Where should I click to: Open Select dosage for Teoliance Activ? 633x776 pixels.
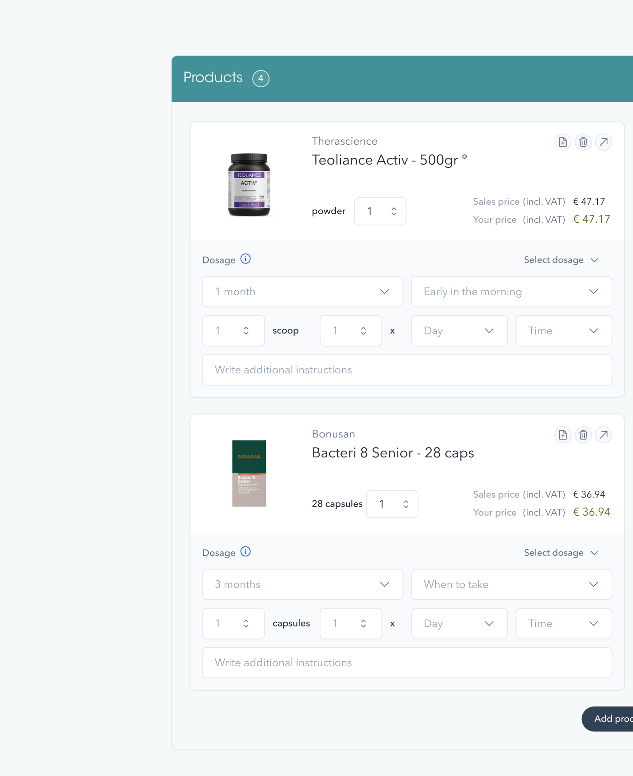tap(561, 260)
